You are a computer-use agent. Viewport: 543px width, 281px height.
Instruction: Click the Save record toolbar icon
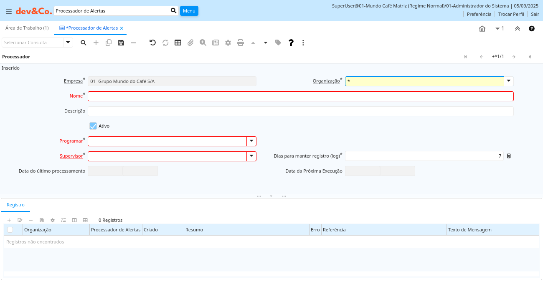point(121,43)
